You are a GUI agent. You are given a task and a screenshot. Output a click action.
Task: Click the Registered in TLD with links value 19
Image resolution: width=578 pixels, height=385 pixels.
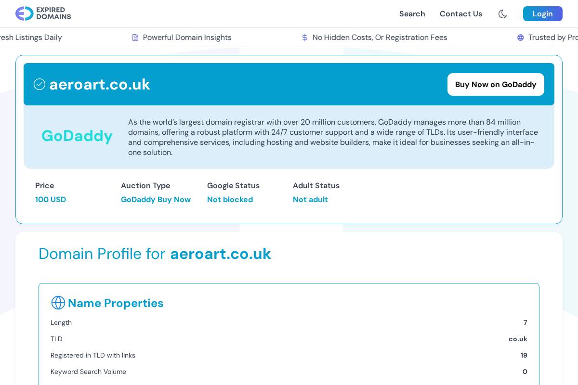pyautogui.click(x=524, y=355)
